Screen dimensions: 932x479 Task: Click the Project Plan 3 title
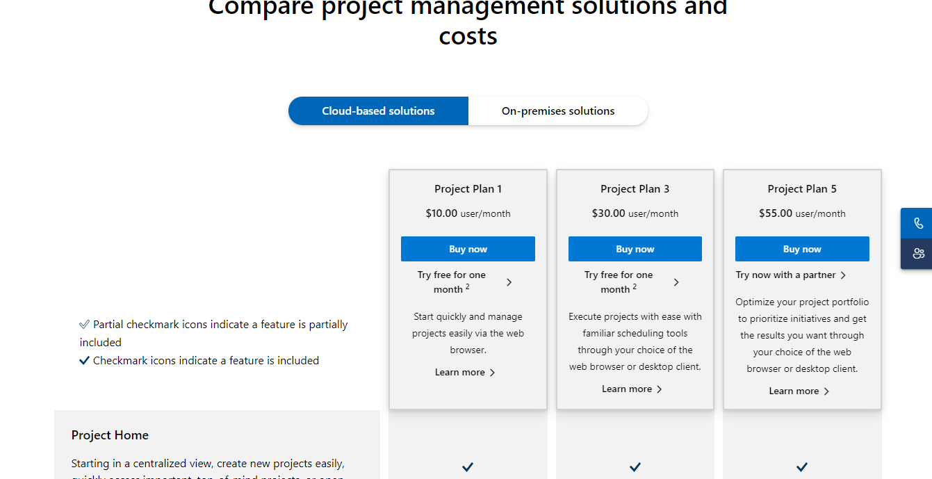(635, 189)
